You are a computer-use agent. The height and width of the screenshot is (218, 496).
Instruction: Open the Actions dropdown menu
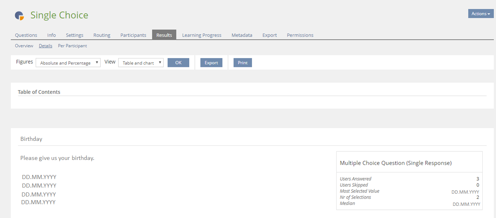click(x=481, y=14)
